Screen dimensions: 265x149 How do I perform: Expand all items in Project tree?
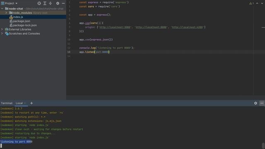coord(45,3)
